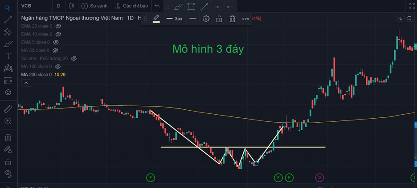Select the cursor arrow tool

click(x=8, y=8)
